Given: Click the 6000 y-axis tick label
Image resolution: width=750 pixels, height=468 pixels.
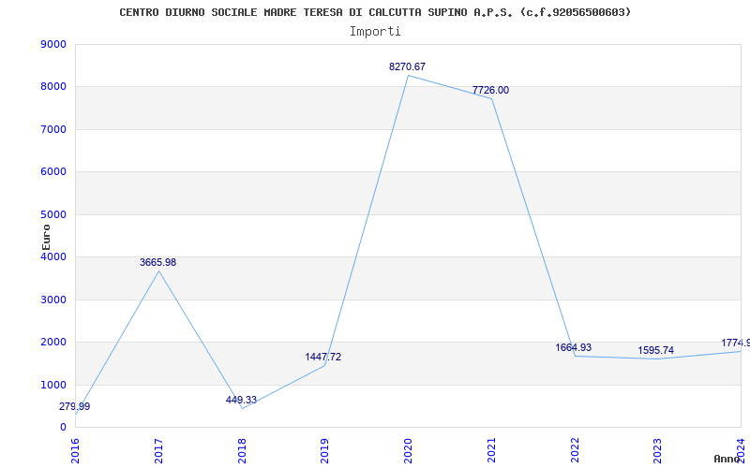Looking at the screenshot, I should point(53,172).
